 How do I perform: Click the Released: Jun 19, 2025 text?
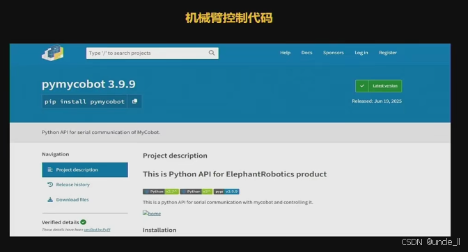377,101
